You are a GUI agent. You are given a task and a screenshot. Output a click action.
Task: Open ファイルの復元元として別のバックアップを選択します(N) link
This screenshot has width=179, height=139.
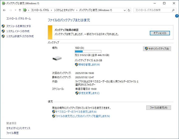[83, 116]
